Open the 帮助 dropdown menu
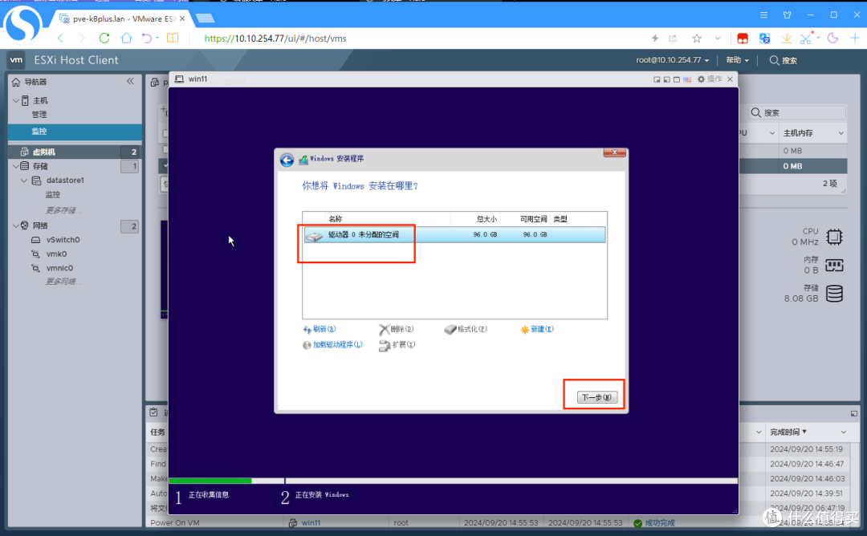 pyautogui.click(x=738, y=60)
